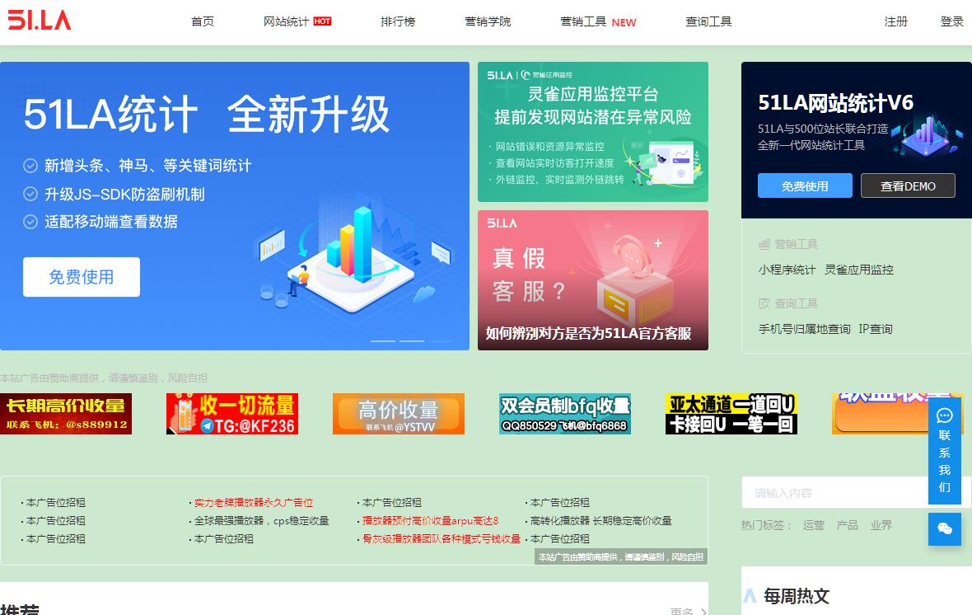Click the 营销工具 bar chart icon in sidebar
Image resolution: width=972 pixels, height=615 pixels.
pyautogui.click(x=764, y=244)
